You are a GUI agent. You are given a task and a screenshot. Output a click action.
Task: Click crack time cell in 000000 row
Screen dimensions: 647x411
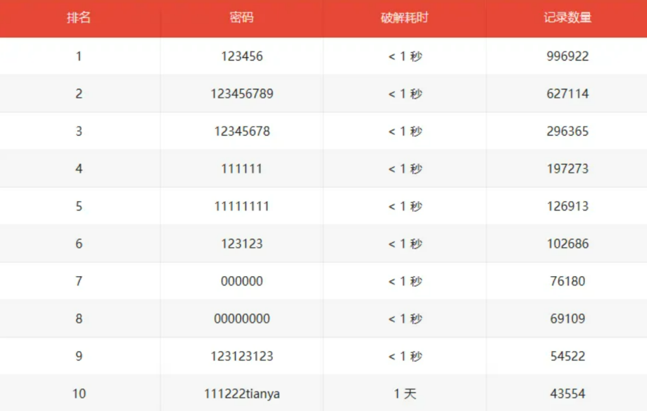pos(405,282)
